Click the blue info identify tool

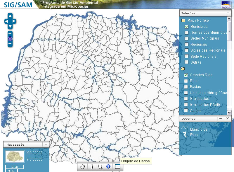pos(108,167)
